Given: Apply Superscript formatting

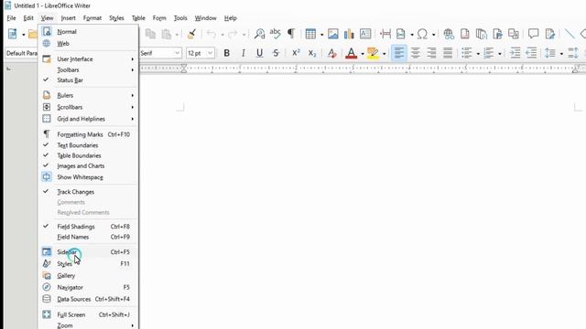Looking at the screenshot, I should click(296, 53).
